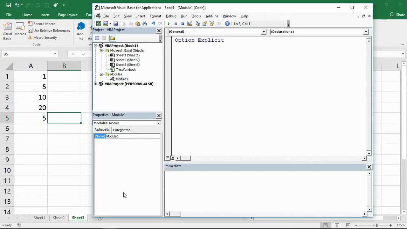Click the (Name) property value field
Viewport: 407px width, 229px height.
(x=133, y=136)
